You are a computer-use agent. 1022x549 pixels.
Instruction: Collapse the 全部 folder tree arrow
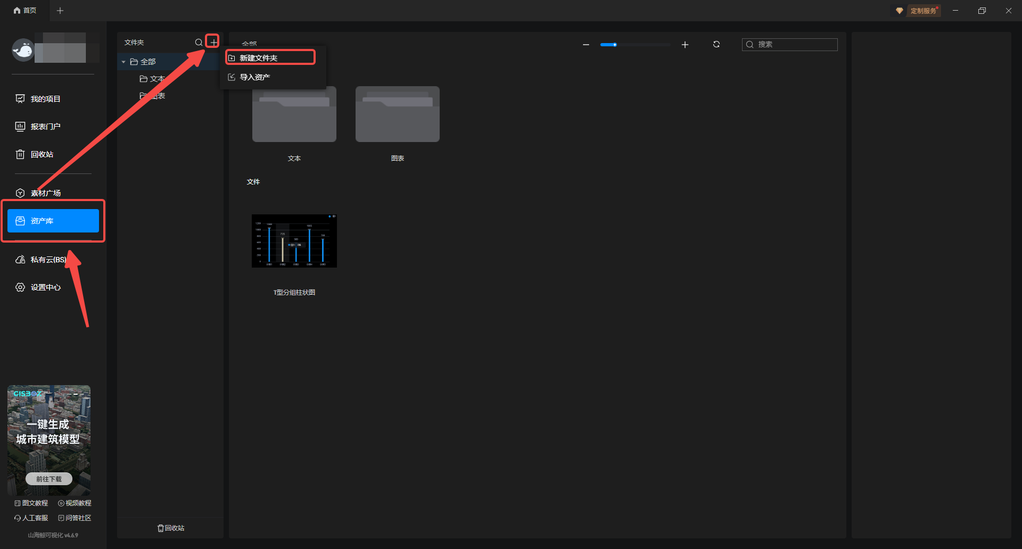coord(123,62)
